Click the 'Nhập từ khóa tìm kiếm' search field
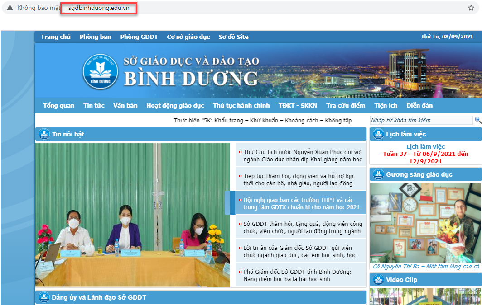This screenshot has width=482, height=305. tap(421, 120)
